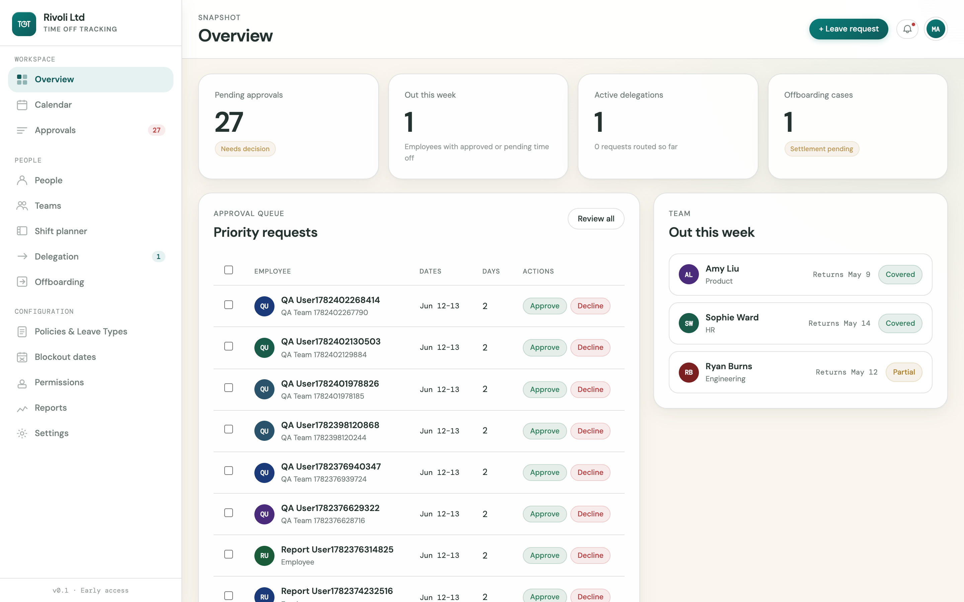Open Approvals in sidebar

[x=91, y=130]
